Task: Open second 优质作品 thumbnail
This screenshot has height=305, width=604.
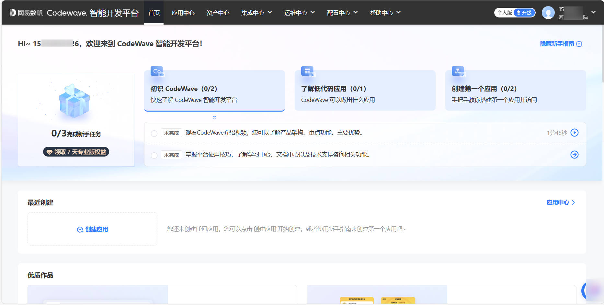Action: 377,294
